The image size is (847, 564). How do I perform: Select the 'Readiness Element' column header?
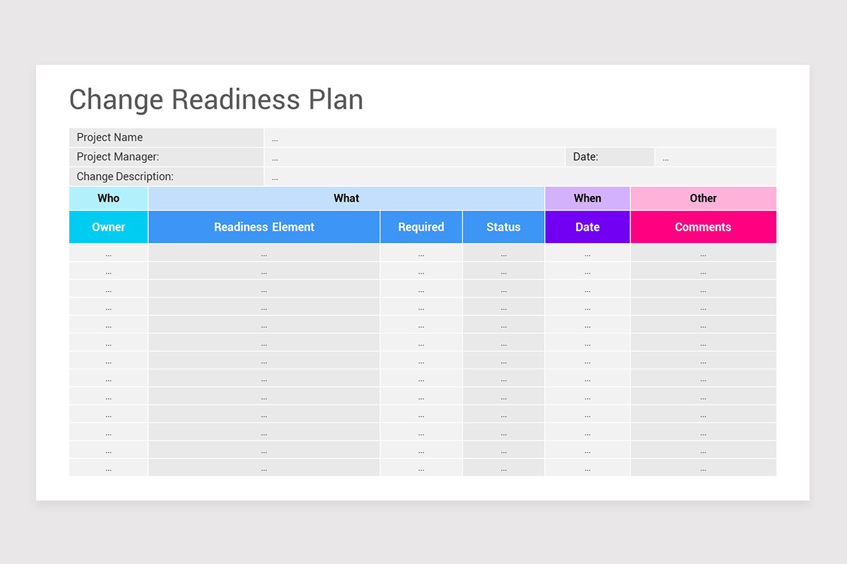[264, 227]
